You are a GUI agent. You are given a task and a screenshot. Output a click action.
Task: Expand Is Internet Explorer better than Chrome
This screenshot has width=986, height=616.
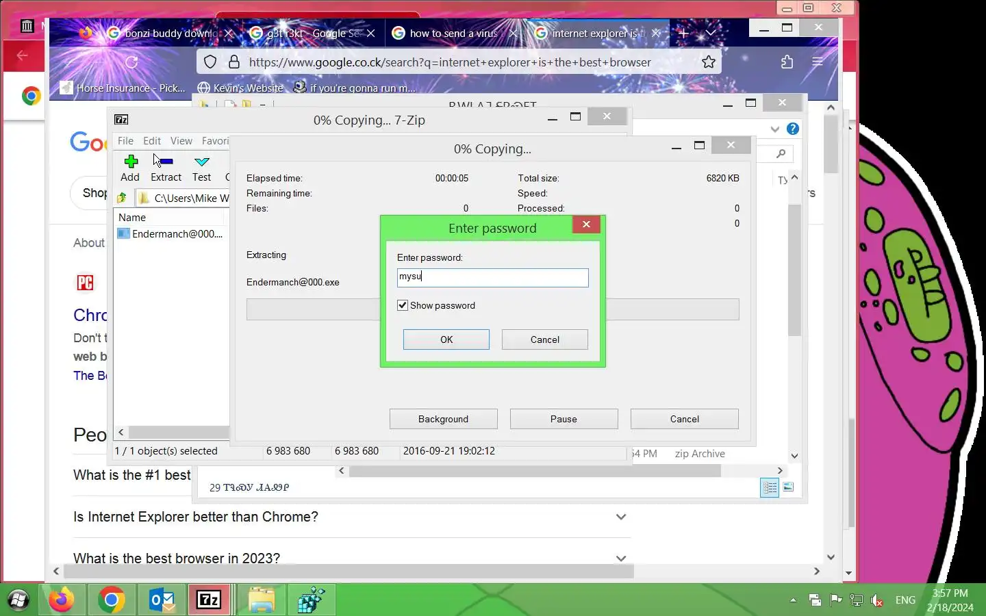coord(621,517)
